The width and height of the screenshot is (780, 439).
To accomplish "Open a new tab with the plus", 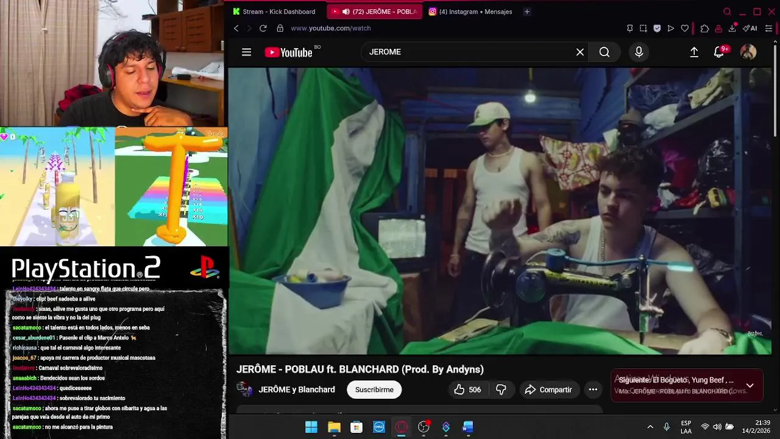I will pos(527,12).
